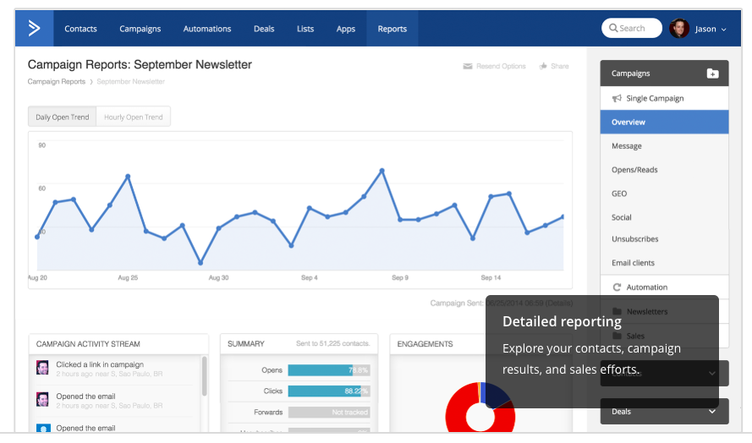Viewport: 752px width, 443px height.
Task: Click Jason's profile avatar
Action: (679, 28)
